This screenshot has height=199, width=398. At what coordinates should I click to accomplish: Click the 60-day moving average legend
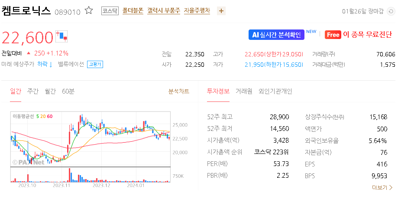coord(50,116)
